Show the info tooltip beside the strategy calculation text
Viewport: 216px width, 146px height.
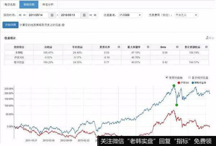point(63,25)
